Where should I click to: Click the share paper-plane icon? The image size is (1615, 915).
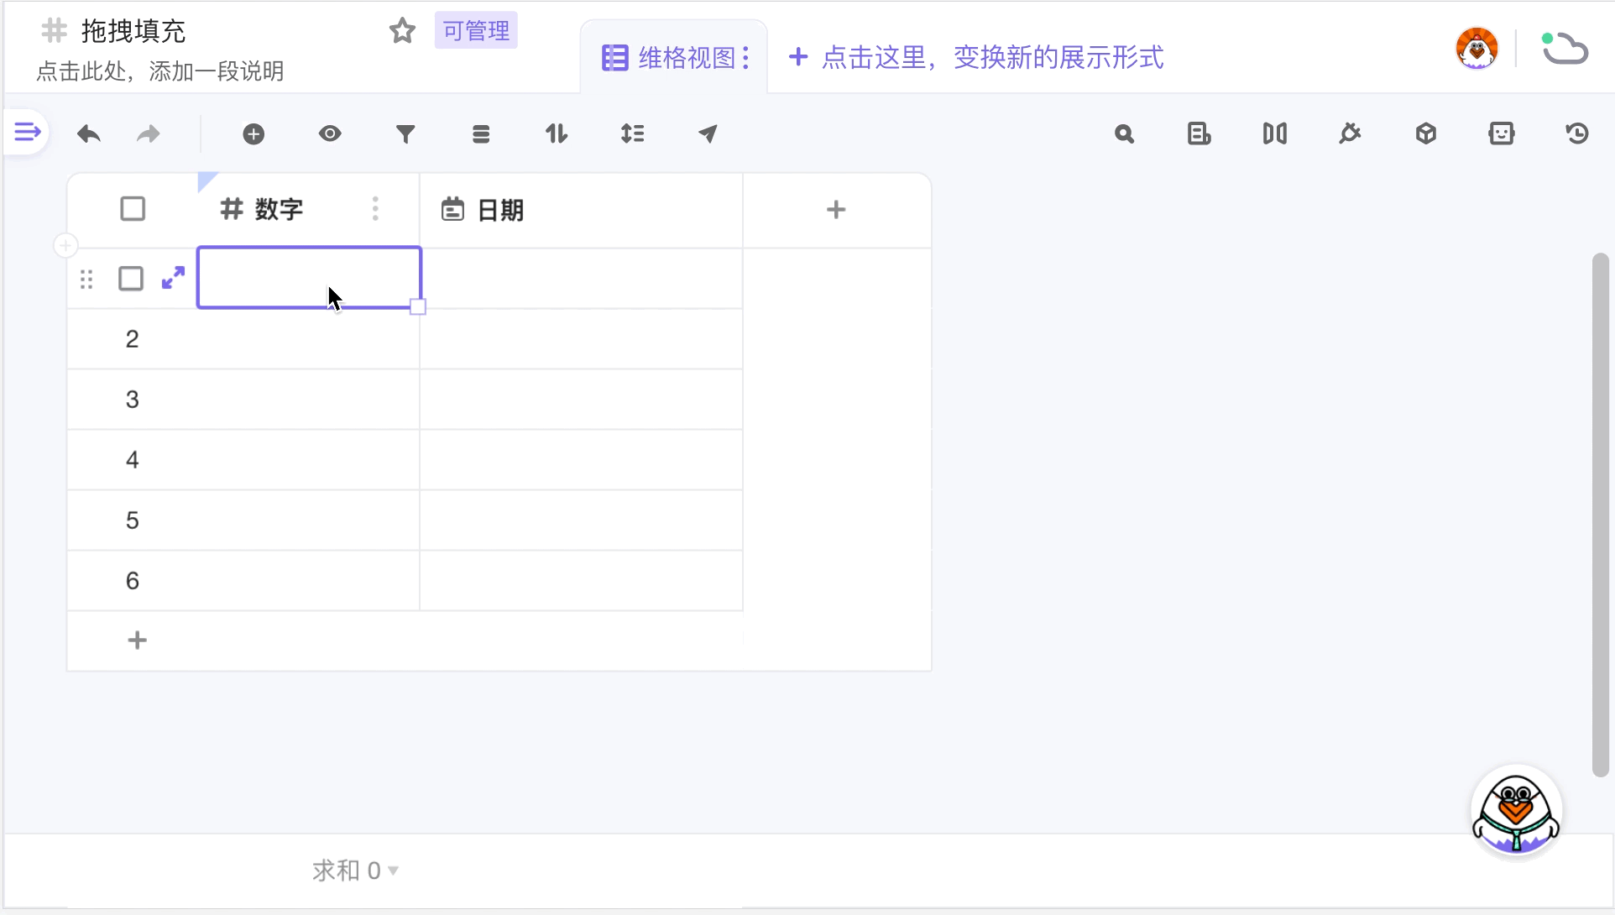708,133
